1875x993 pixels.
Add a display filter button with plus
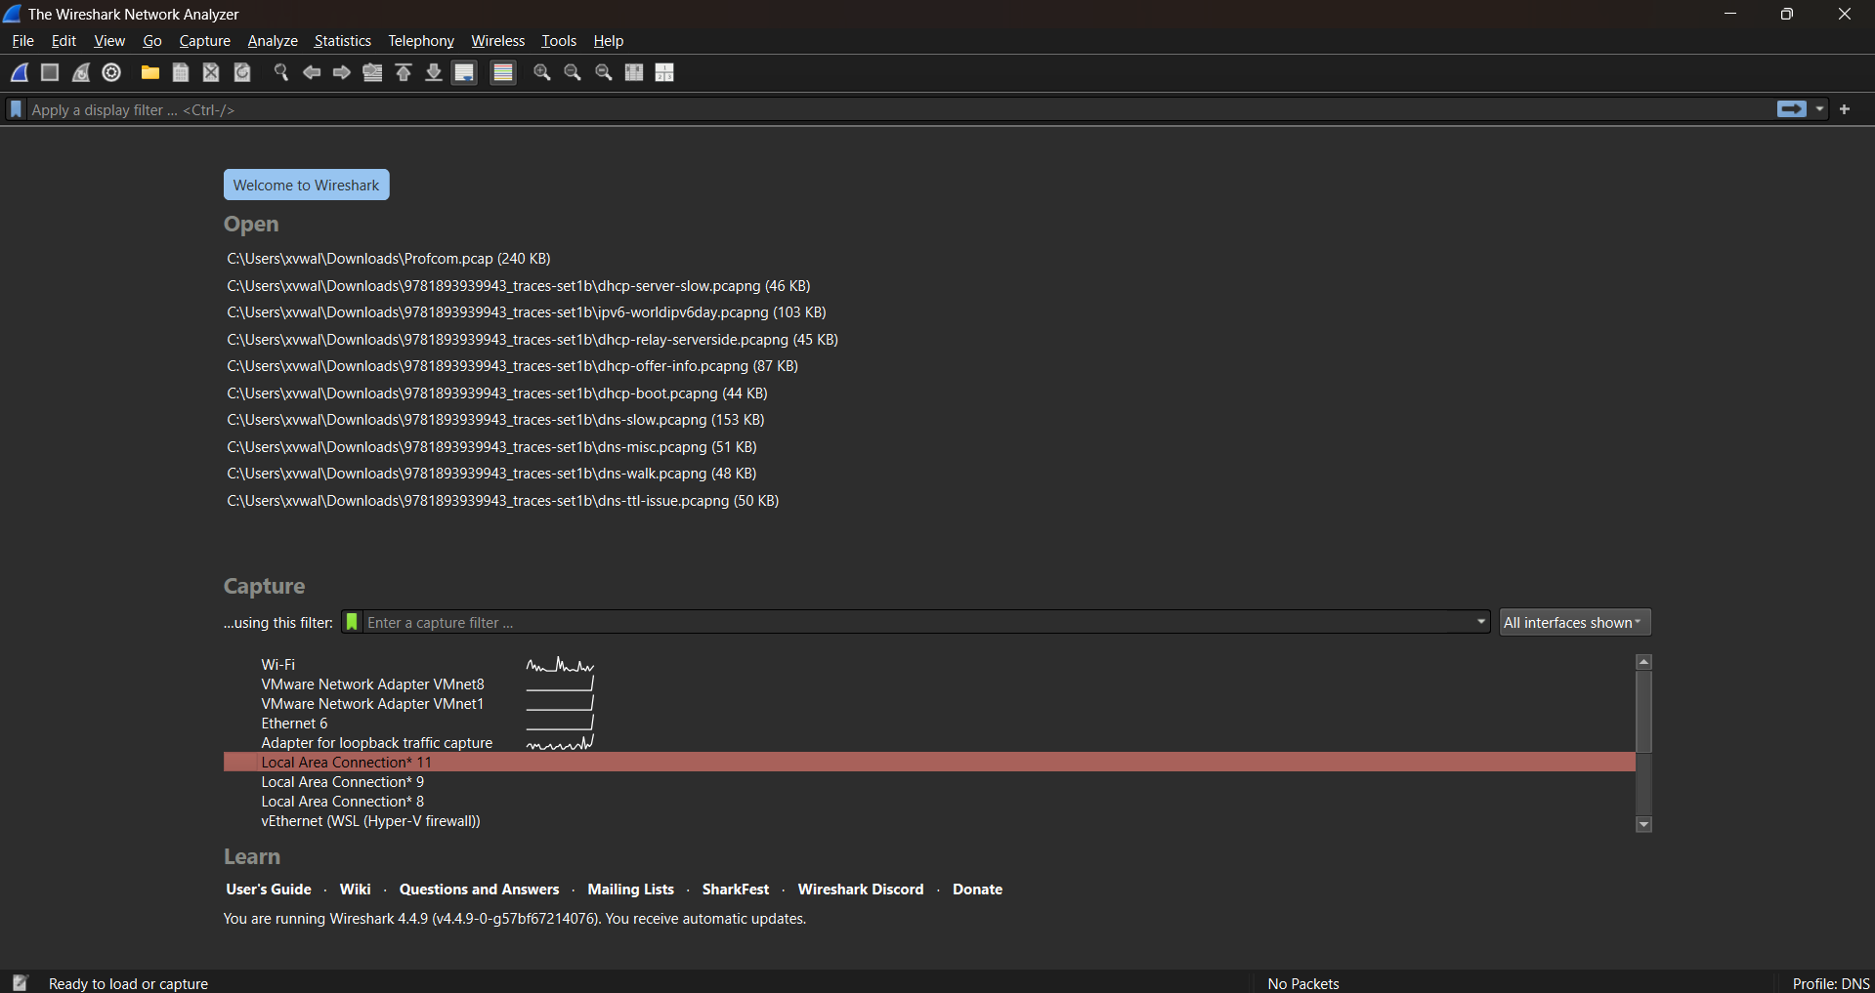coord(1845,109)
